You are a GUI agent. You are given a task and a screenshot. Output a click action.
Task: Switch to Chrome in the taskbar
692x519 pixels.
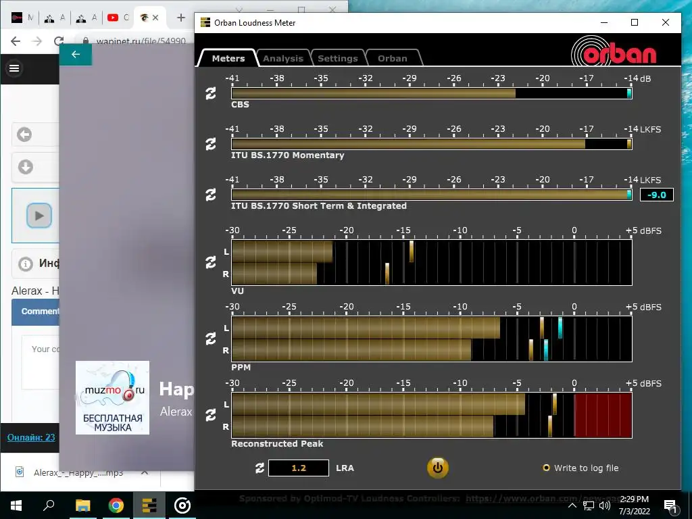(x=116, y=505)
